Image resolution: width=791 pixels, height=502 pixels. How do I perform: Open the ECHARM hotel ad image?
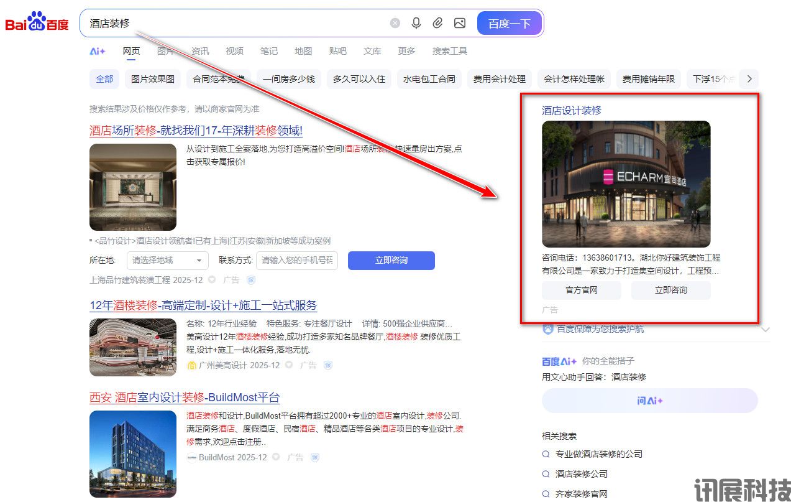click(626, 184)
